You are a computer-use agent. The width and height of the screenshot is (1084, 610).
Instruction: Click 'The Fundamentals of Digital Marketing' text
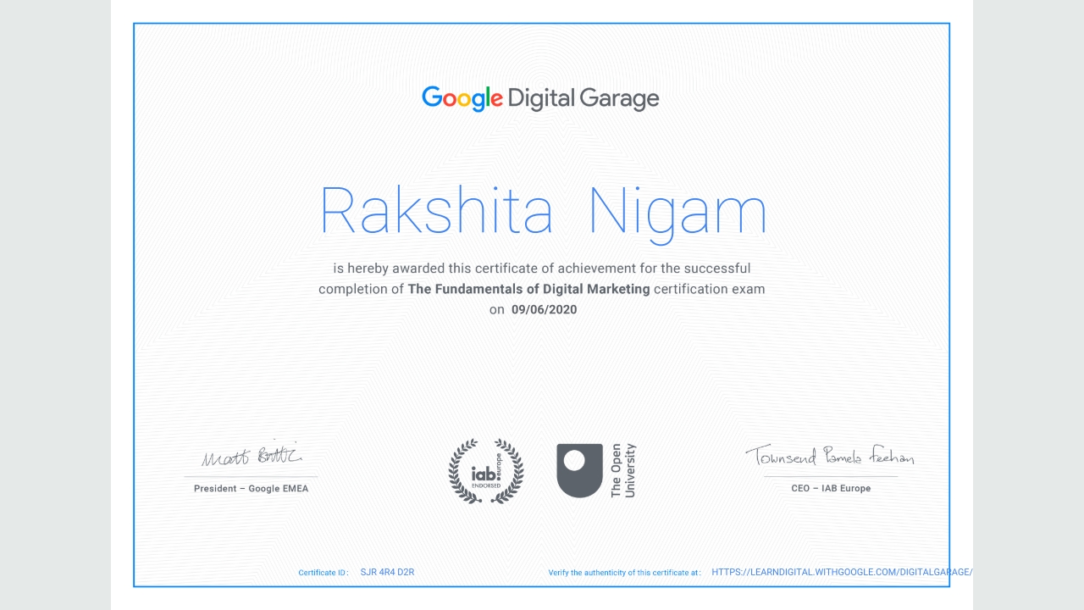[529, 289]
